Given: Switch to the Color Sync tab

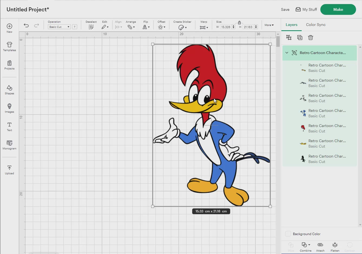Looking at the screenshot, I should pos(316,25).
